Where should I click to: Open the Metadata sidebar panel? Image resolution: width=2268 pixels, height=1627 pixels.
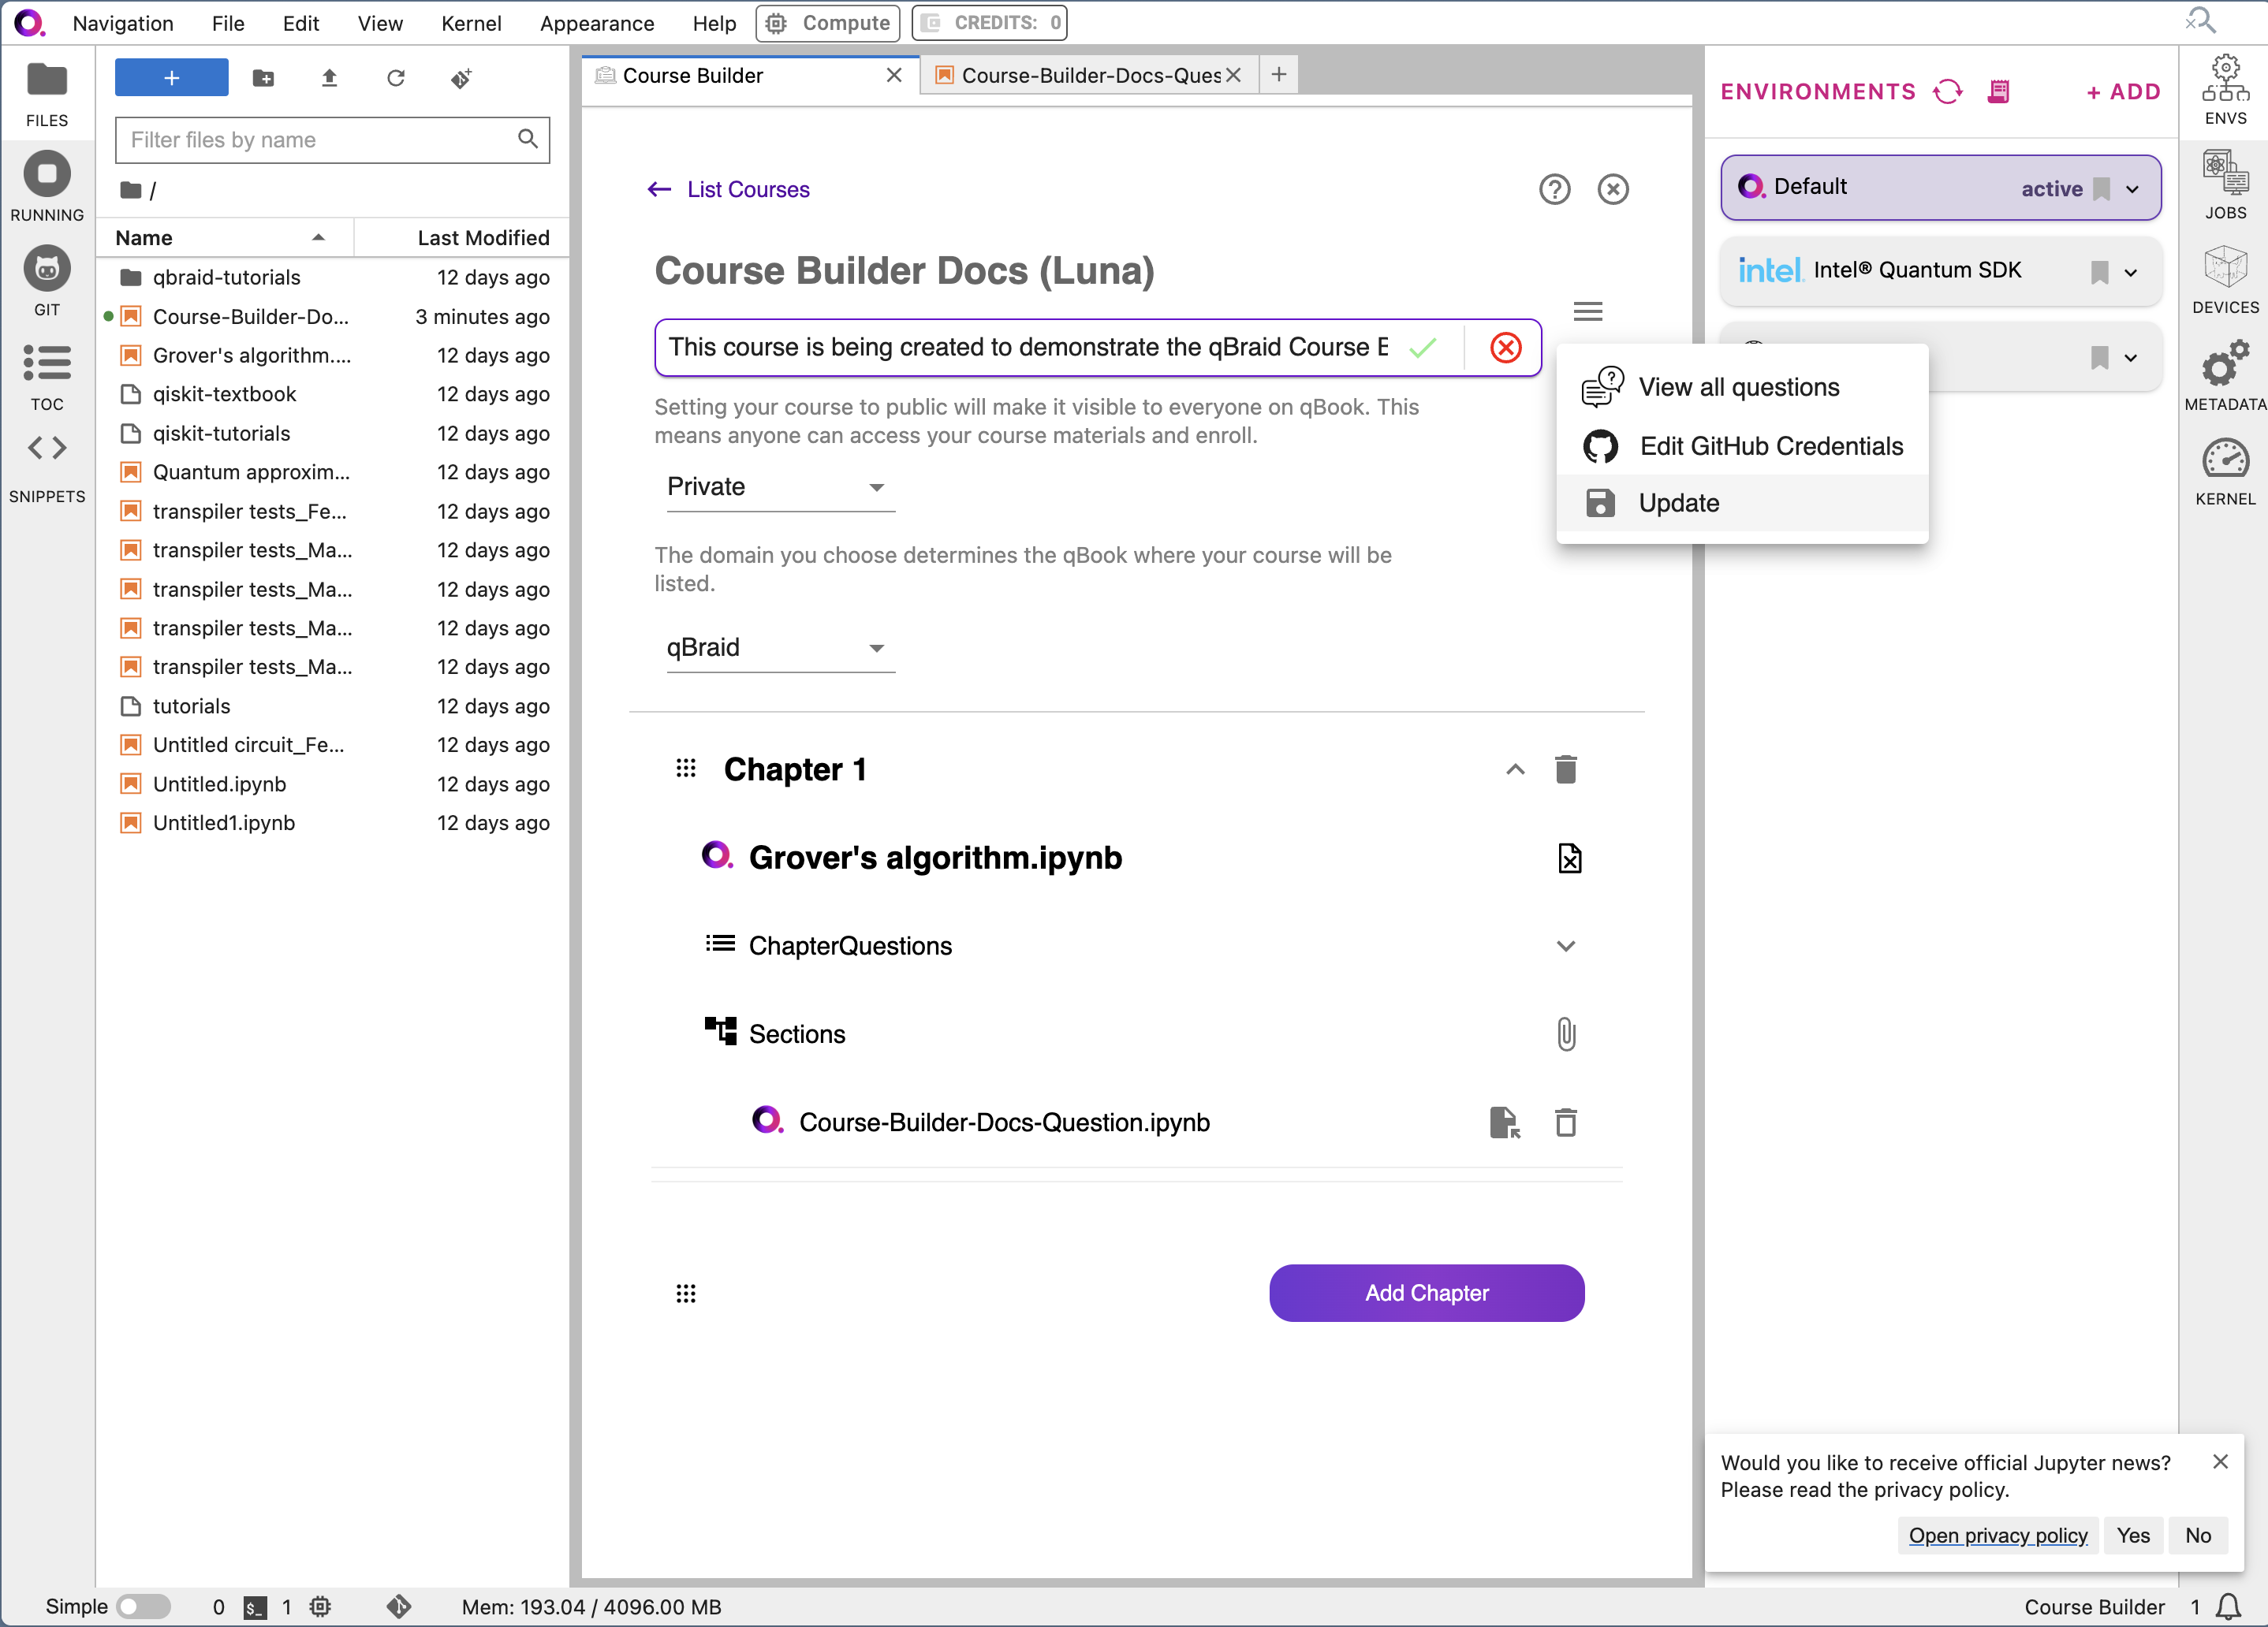[2225, 376]
